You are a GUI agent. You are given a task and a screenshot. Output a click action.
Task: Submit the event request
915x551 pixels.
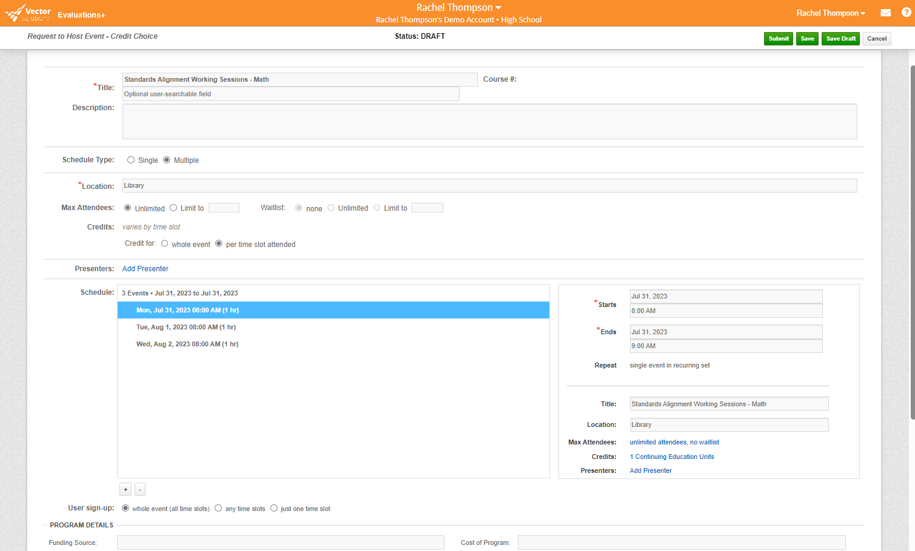click(x=778, y=38)
